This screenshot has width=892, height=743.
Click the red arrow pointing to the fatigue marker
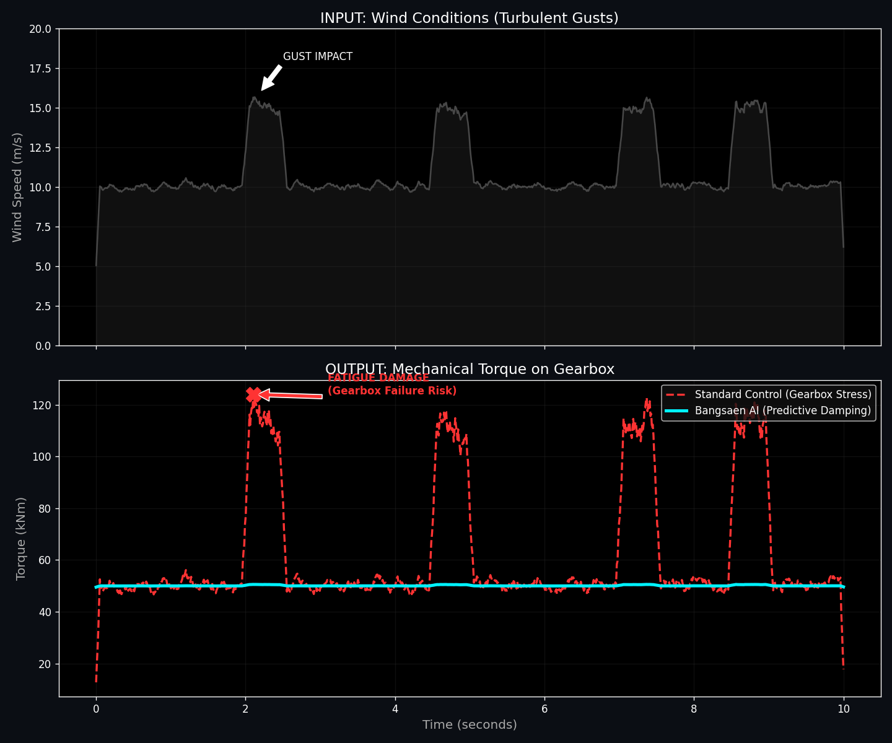291,394
